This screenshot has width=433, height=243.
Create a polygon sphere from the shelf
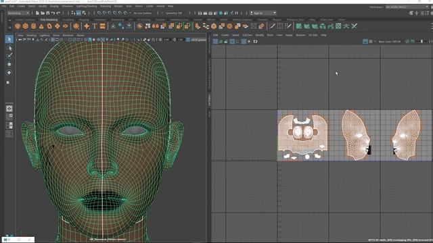pyautogui.click(x=18, y=26)
